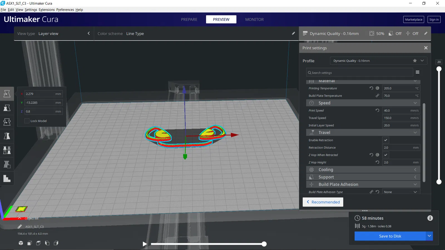
Task: Show print info via the info icon
Action: pyautogui.click(x=430, y=218)
